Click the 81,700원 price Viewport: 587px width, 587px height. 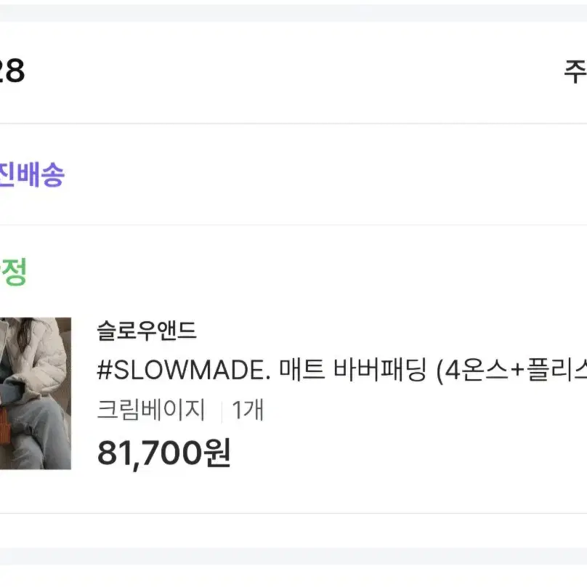(163, 453)
